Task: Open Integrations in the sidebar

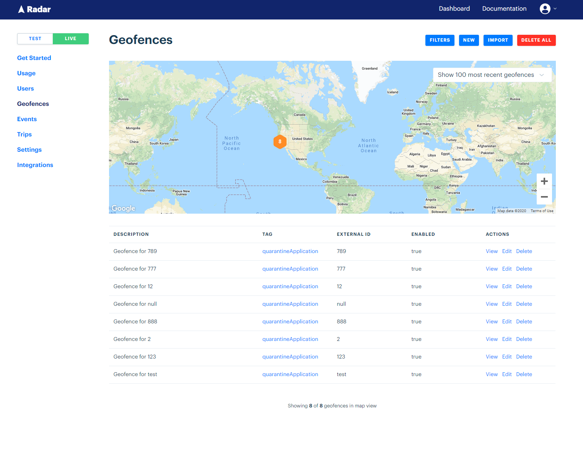Action: 35,165
